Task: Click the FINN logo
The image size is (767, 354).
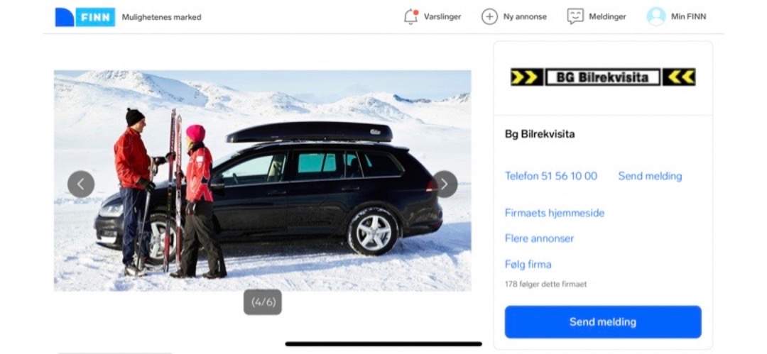Action: pyautogui.click(x=85, y=17)
